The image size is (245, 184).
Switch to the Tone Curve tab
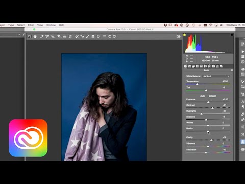189,66
